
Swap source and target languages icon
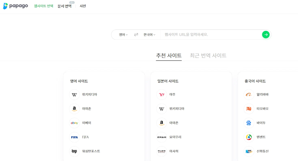[136, 35]
